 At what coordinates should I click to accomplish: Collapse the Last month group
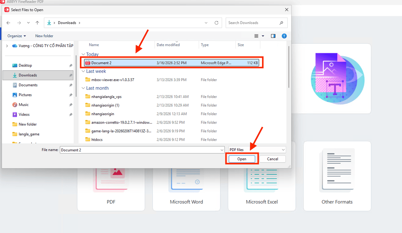pyautogui.click(x=83, y=88)
